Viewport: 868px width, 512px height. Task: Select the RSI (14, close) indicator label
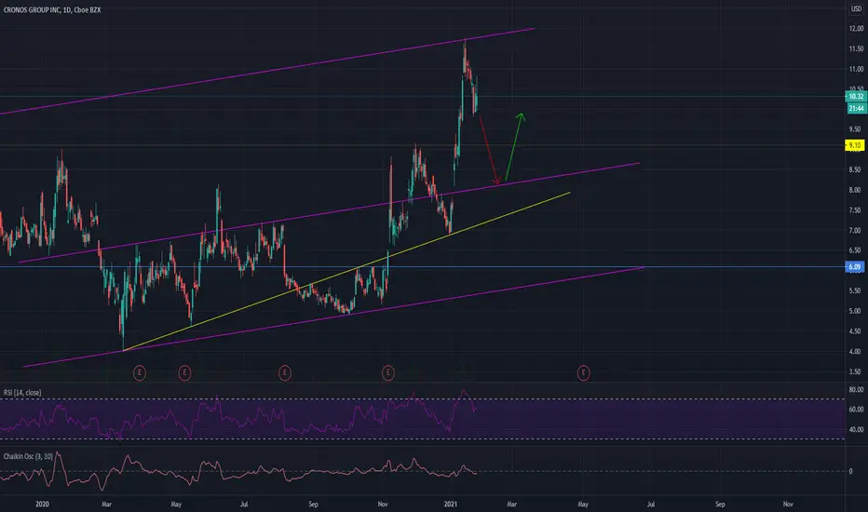coord(22,393)
